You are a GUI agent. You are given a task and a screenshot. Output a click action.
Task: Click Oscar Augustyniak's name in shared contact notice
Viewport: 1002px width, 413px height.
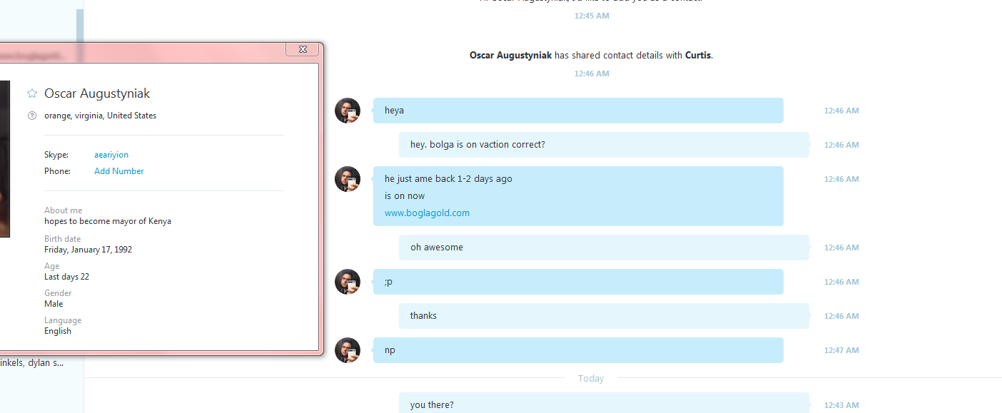510,55
